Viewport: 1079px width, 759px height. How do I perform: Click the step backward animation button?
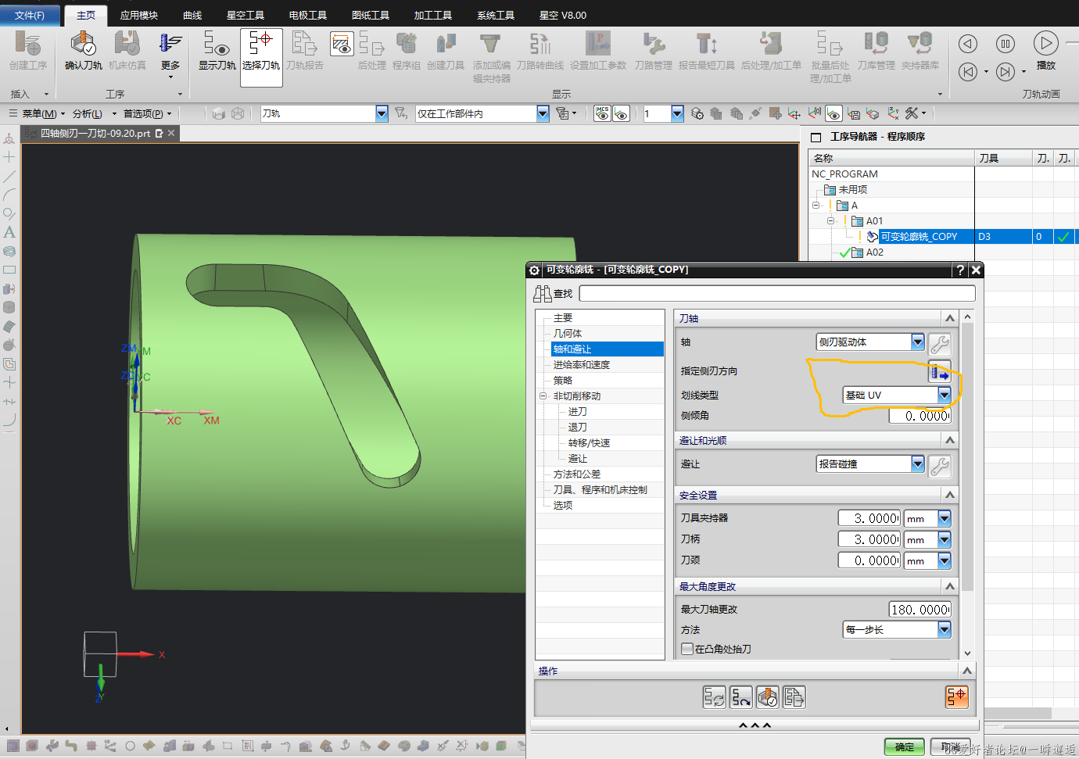coord(968,44)
